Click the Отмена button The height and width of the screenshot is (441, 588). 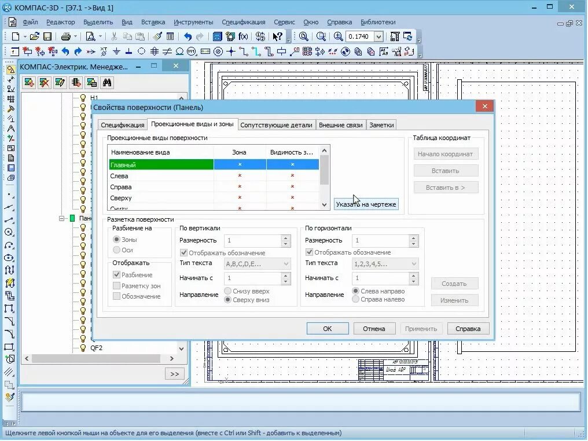click(x=374, y=329)
